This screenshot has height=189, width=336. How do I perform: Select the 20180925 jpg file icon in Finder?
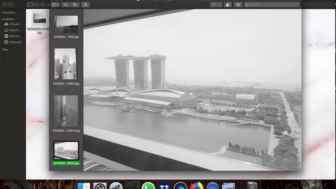(x=40, y=18)
